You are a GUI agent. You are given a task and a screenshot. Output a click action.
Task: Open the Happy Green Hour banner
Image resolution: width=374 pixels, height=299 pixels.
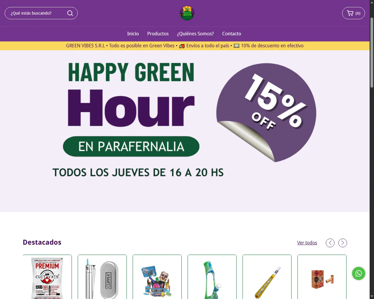[x=185, y=131]
